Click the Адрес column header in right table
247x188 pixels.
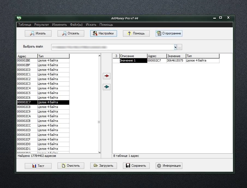click(x=157, y=56)
